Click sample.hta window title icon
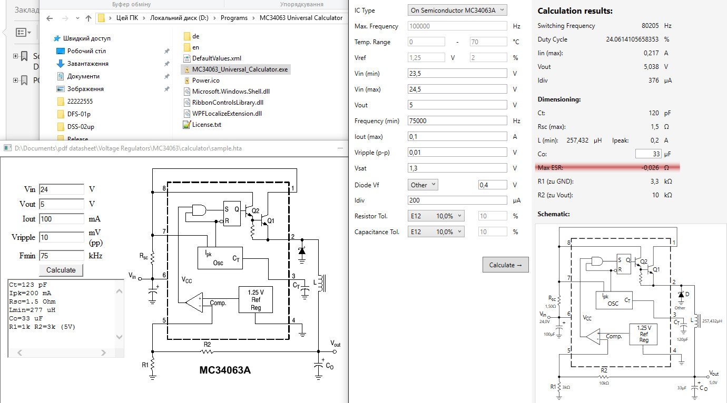The height and width of the screenshot is (403, 727). tap(7, 148)
